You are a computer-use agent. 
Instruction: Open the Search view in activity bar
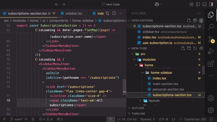point(211,26)
